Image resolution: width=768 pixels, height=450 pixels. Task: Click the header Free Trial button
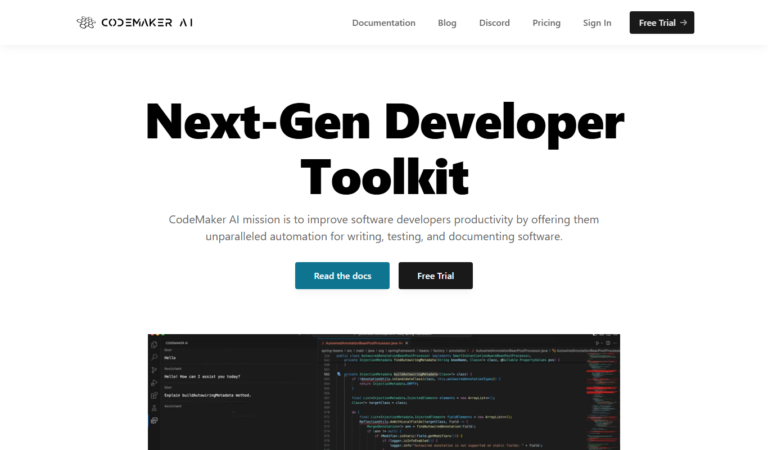tap(662, 22)
